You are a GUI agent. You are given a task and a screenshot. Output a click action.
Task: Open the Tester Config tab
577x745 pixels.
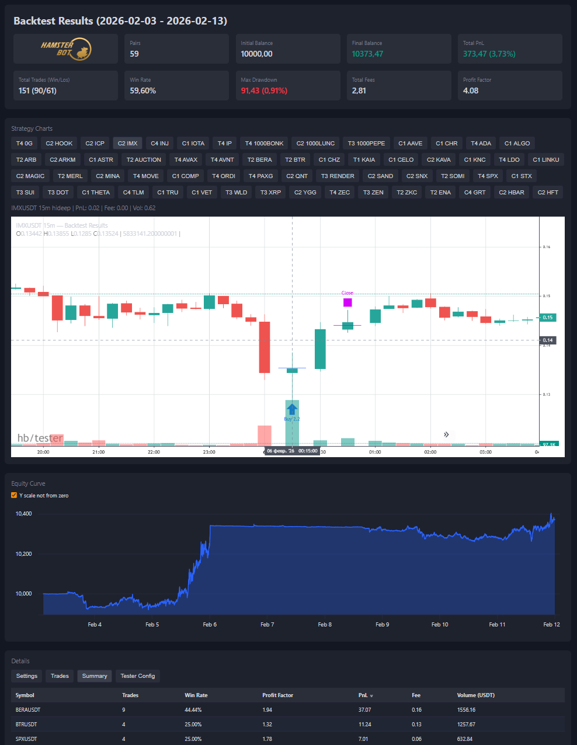tap(138, 676)
